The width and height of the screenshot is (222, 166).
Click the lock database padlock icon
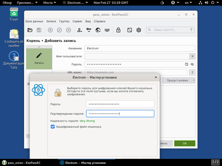(118, 30)
